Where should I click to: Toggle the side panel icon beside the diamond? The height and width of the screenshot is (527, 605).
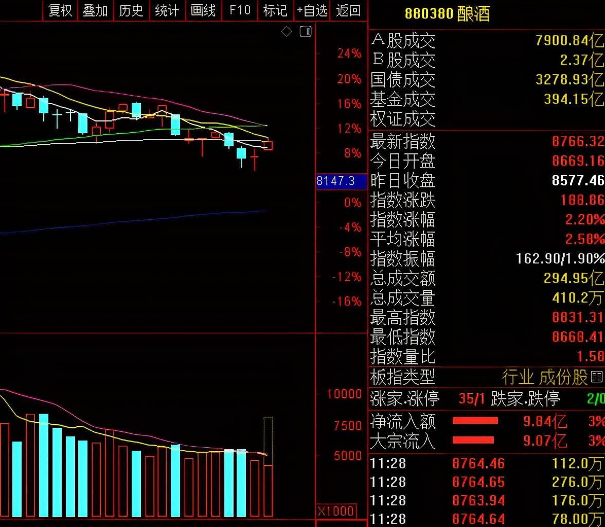[306, 32]
